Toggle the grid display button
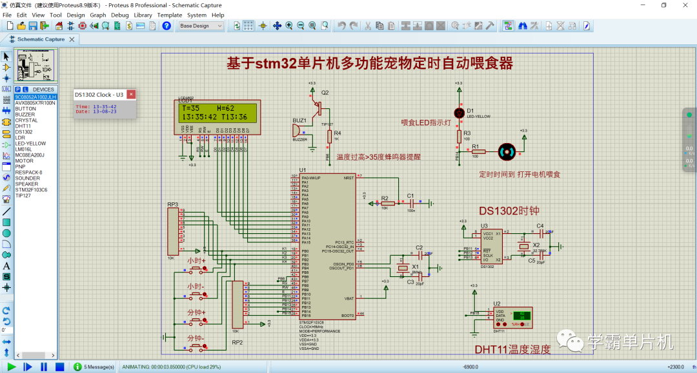697x373 pixels. pos(248,26)
